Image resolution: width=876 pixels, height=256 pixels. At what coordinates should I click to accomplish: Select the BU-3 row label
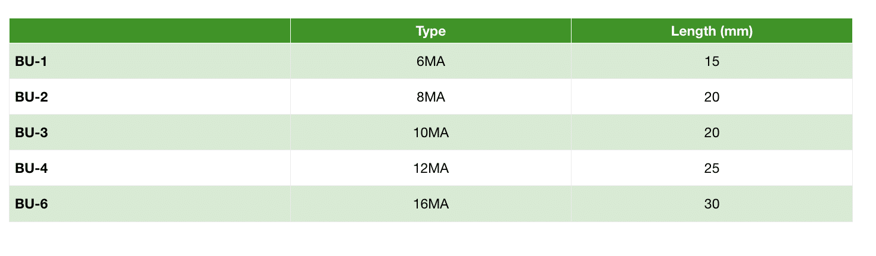(31, 132)
